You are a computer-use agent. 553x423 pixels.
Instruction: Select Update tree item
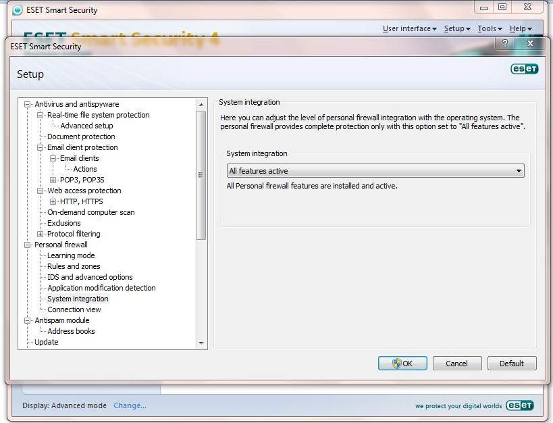coord(46,342)
